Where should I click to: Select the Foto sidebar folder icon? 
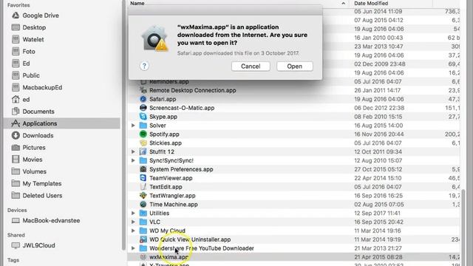[16, 52]
